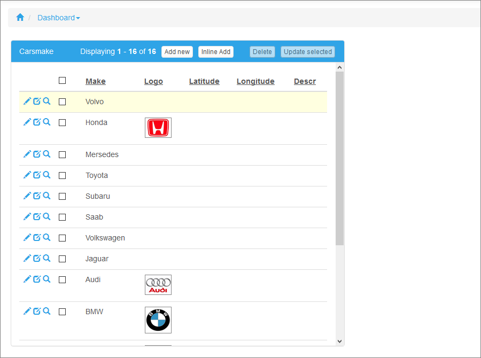Select the view magnifier icon for Mersedes
Viewport: 481px width, 358px height.
coord(46,154)
